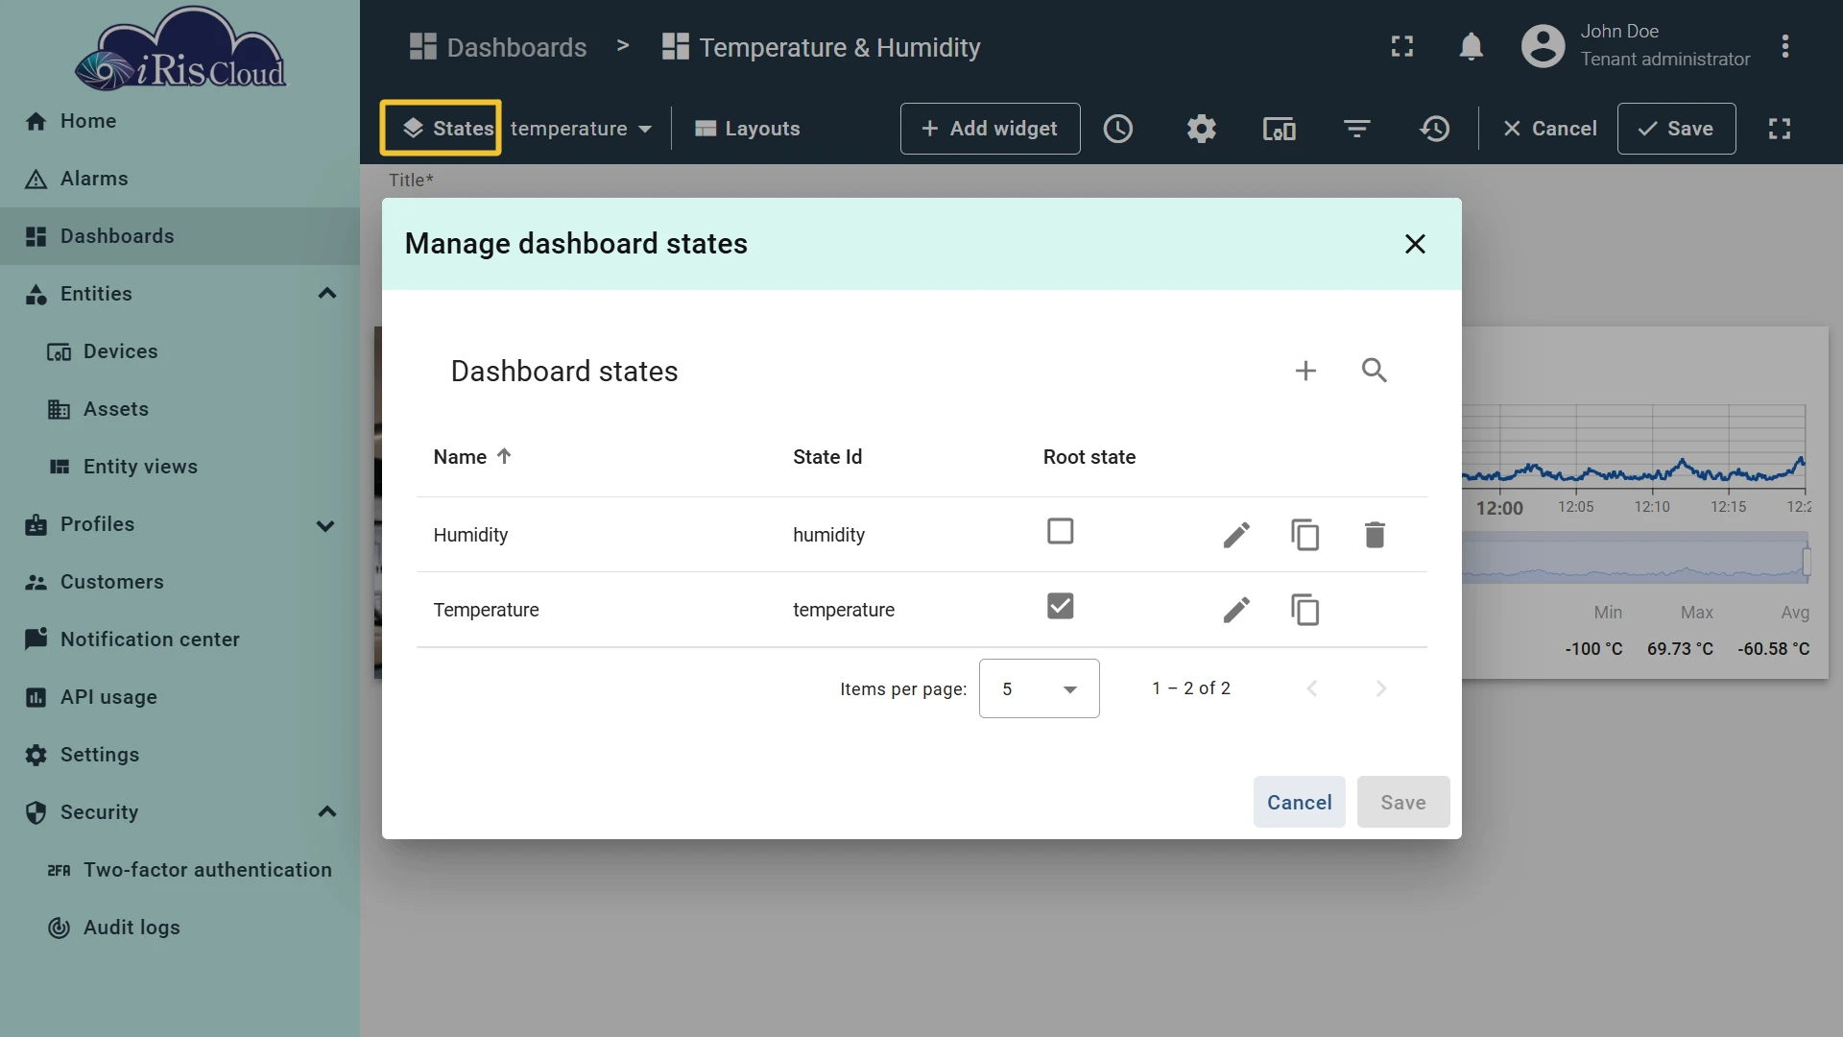Open the time window clock icon
Viewport: 1843px width, 1037px height.
pyautogui.click(x=1118, y=129)
